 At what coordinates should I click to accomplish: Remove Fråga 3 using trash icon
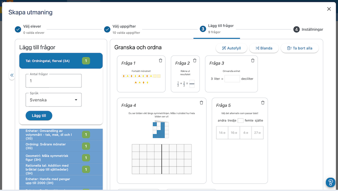[253, 61]
